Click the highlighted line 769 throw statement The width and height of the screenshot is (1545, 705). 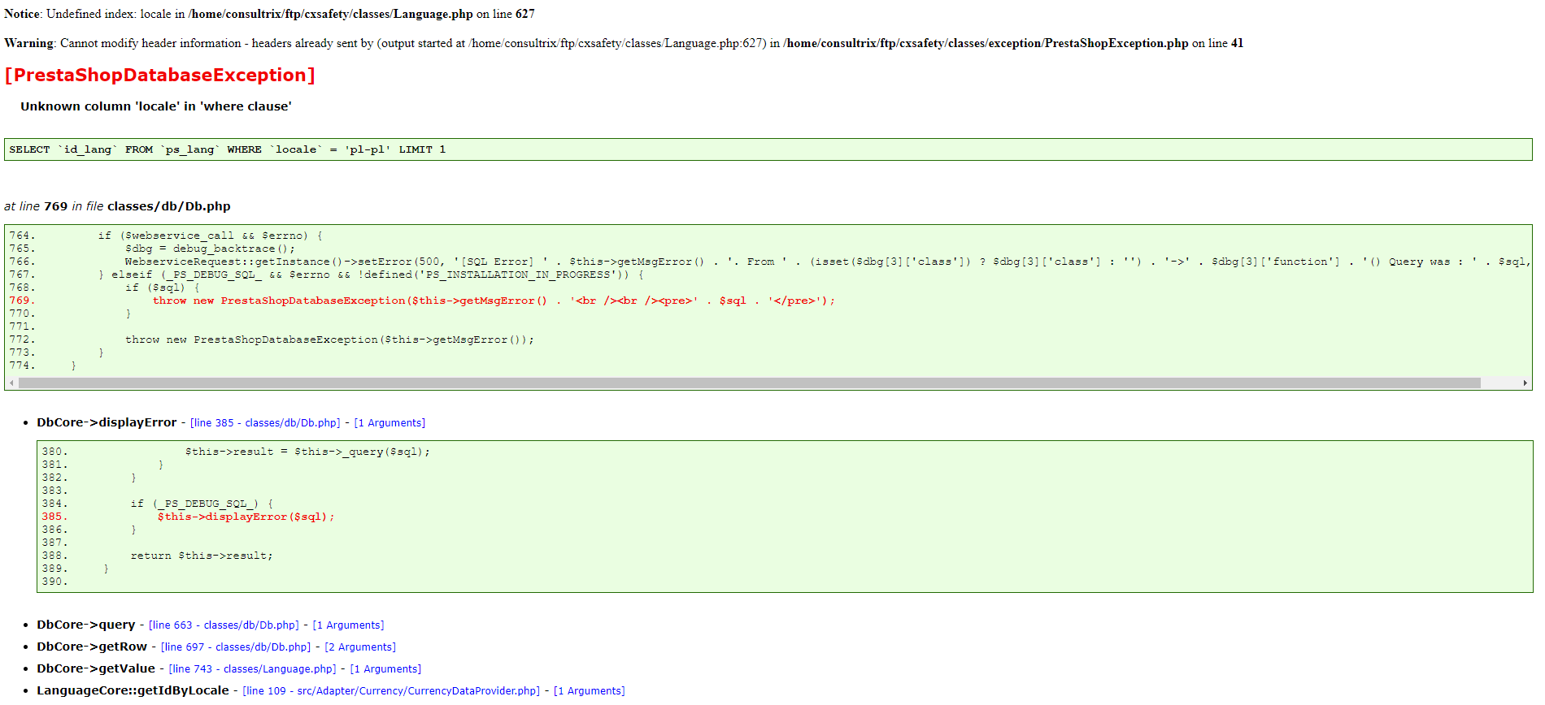[494, 301]
